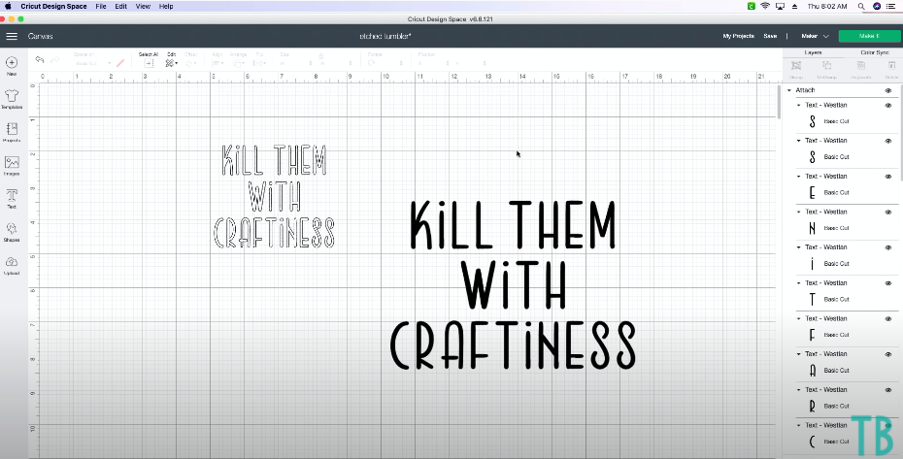Open the Help menu

point(166,7)
